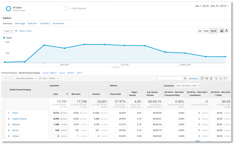Tick the select-all checkbox in the table header
235x145 pixels.
click(2, 89)
